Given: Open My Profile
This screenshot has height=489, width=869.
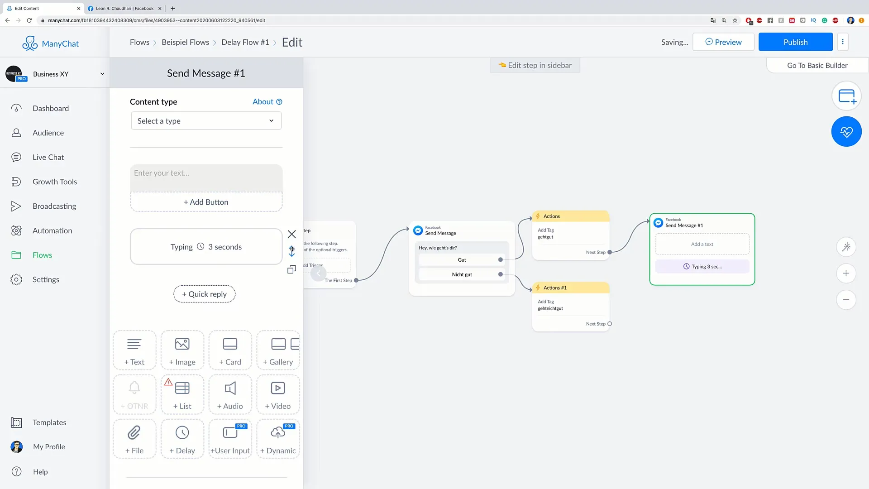Looking at the screenshot, I should tap(49, 447).
